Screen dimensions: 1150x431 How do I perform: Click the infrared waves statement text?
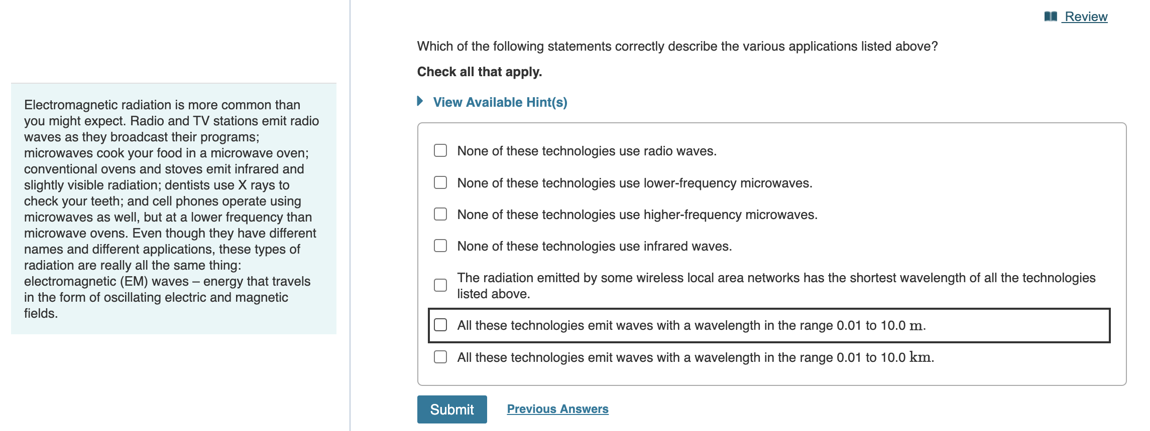(595, 246)
